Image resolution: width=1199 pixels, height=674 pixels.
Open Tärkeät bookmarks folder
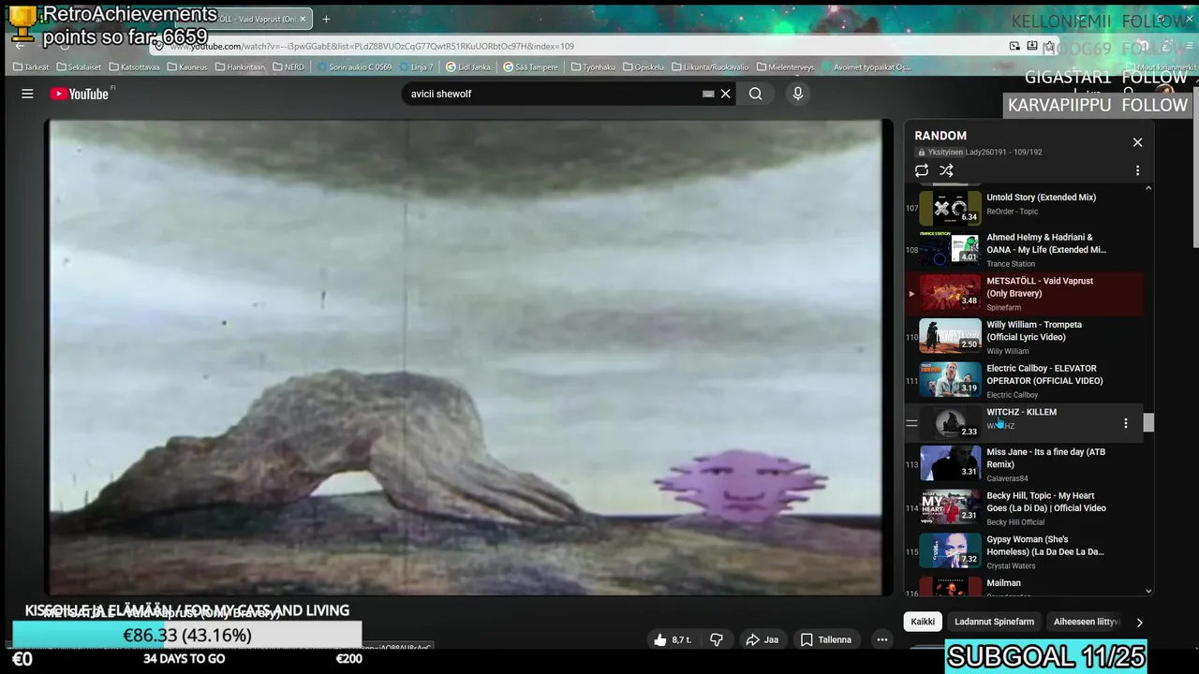coord(31,67)
